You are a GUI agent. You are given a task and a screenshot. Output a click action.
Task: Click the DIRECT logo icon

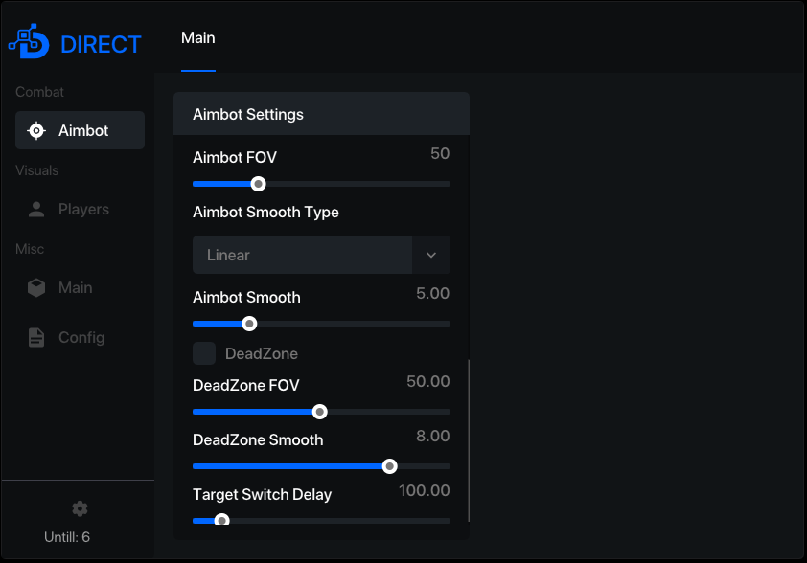(x=29, y=41)
